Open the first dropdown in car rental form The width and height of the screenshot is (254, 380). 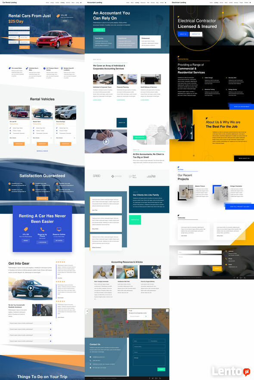19,28
